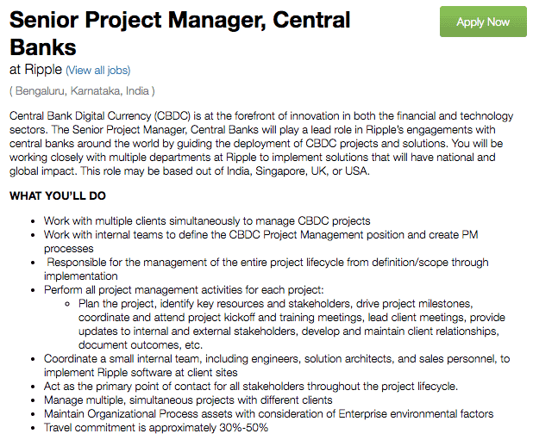Image resolution: width=533 pixels, height=446 pixels.
Task: Click the 'document outcomes, etc.' line
Action: point(141,345)
